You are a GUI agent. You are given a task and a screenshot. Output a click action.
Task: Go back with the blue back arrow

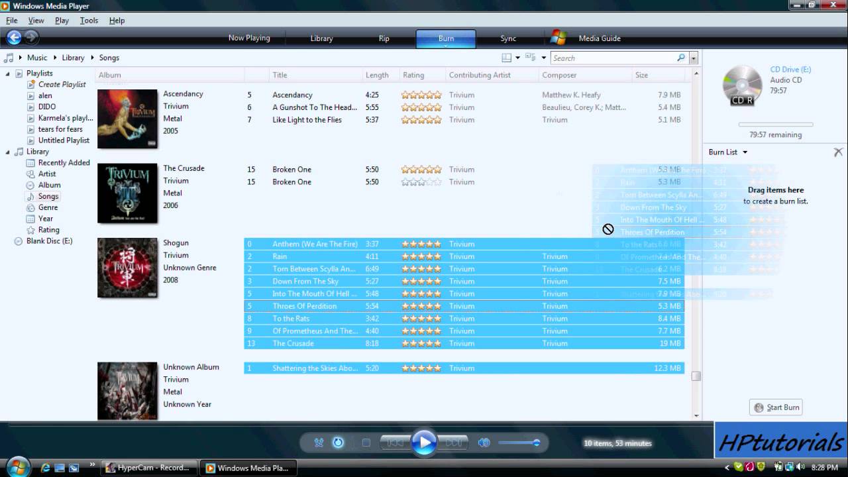(14, 37)
